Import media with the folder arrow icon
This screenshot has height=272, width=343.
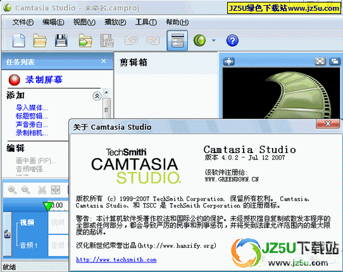[x=85, y=40]
